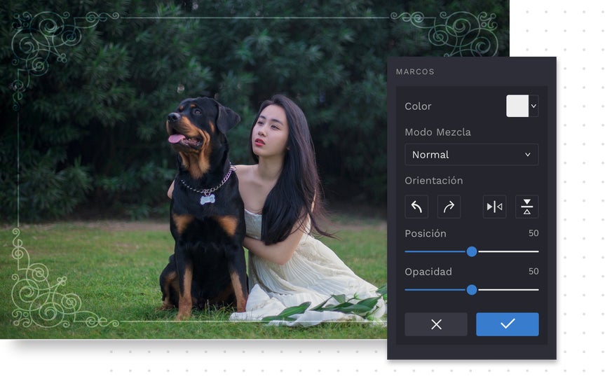Image resolution: width=605 pixels, height=381 pixels.
Task: Apply the frame with the checkmark button
Action: click(508, 324)
